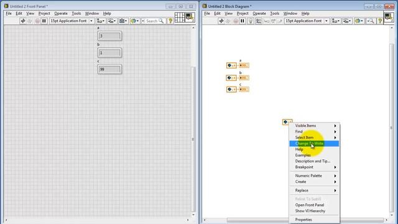Select local variable wired to terminal c
This screenshot has width=398, height=224.
231,90
